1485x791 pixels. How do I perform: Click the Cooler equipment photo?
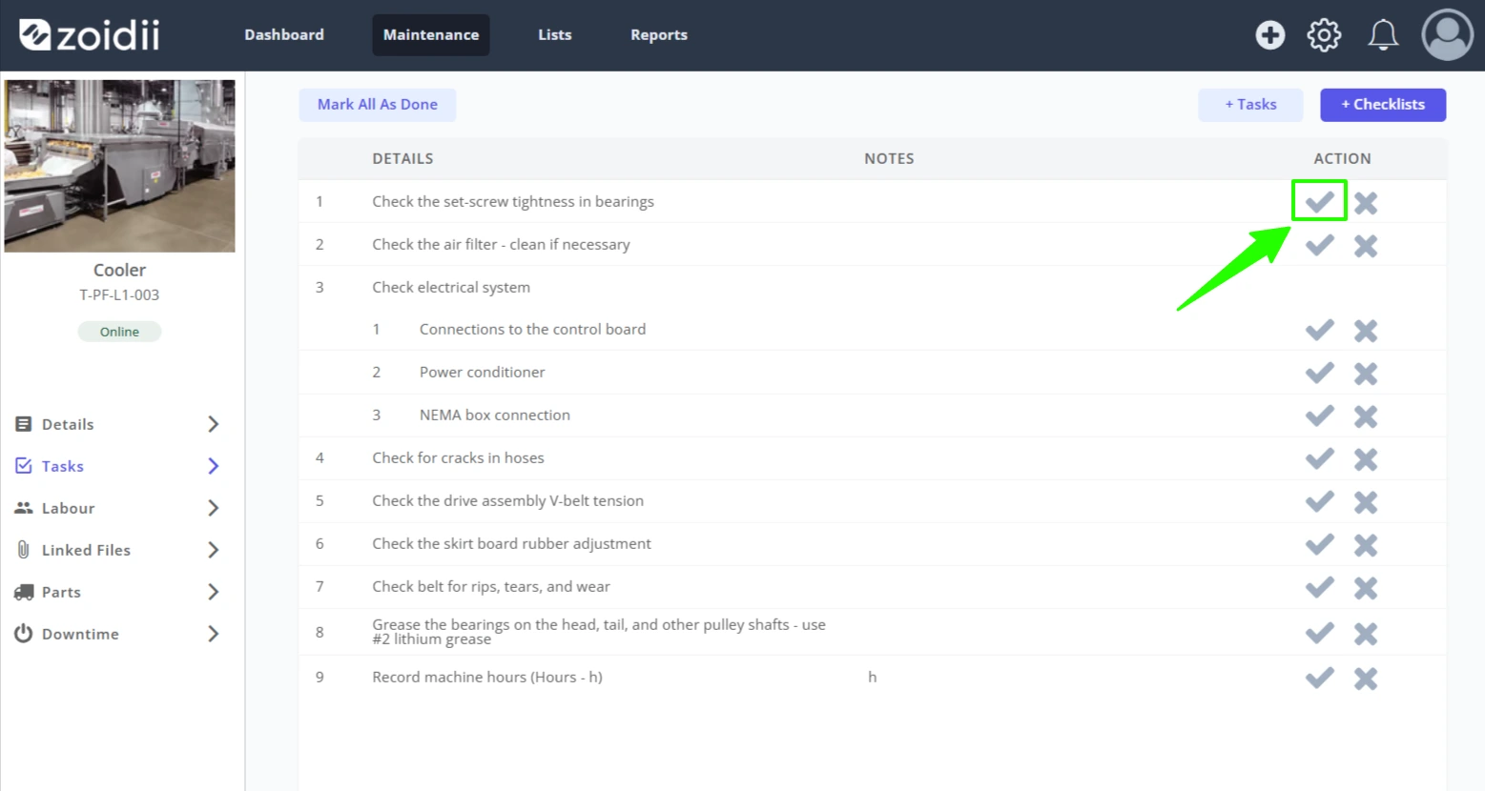coord(119,166)
